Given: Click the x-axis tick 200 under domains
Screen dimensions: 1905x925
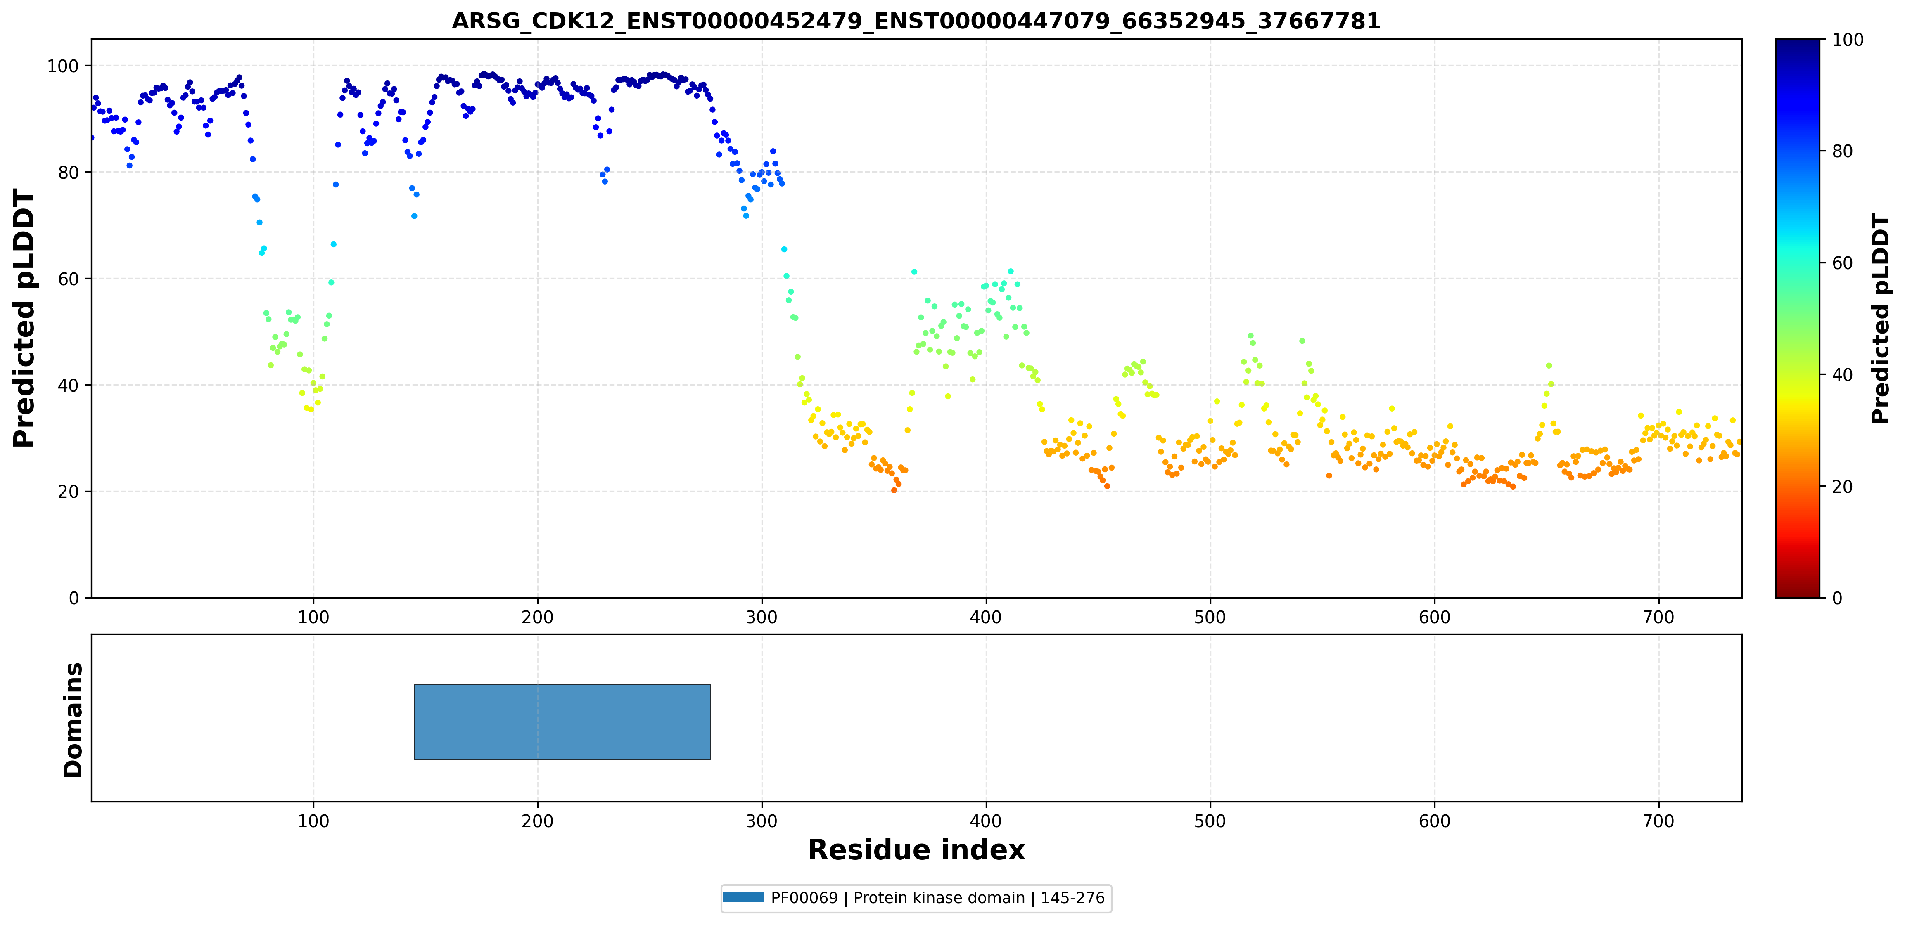Looking at the screenshot, I should (x=537, y=821).
